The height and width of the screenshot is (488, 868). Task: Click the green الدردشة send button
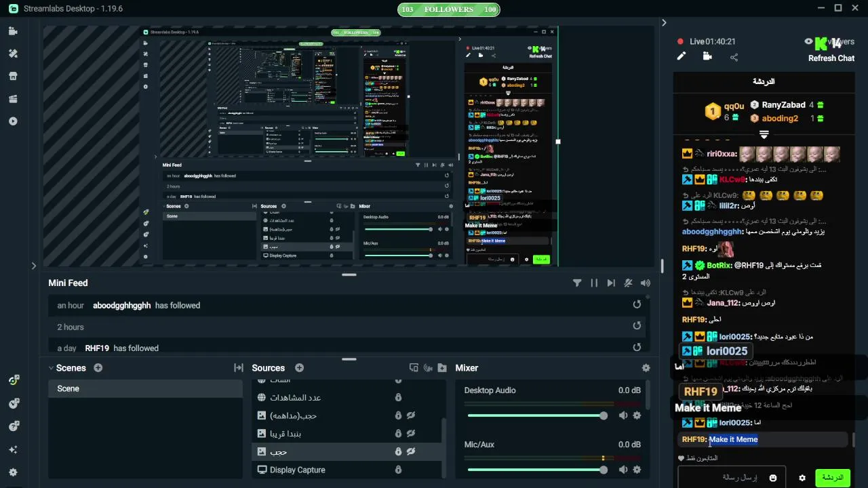833,477
